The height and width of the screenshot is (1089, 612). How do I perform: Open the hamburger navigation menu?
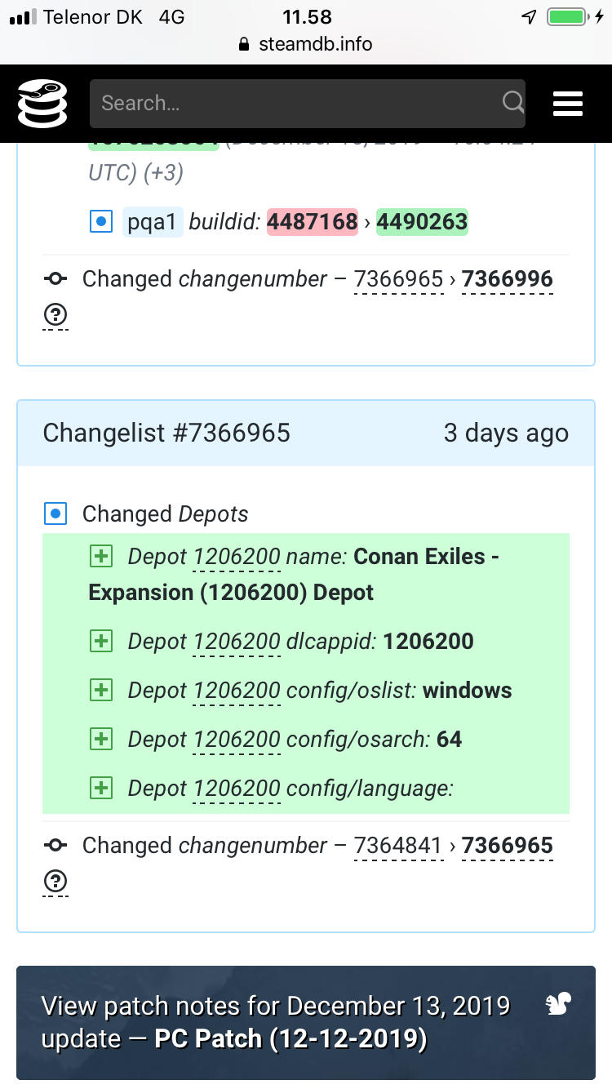(x=567, y=104)
